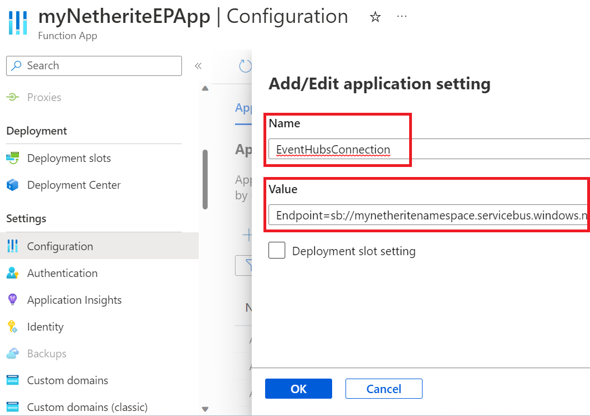Open Application Insights via its lightbulb icon

coord(12,300)
